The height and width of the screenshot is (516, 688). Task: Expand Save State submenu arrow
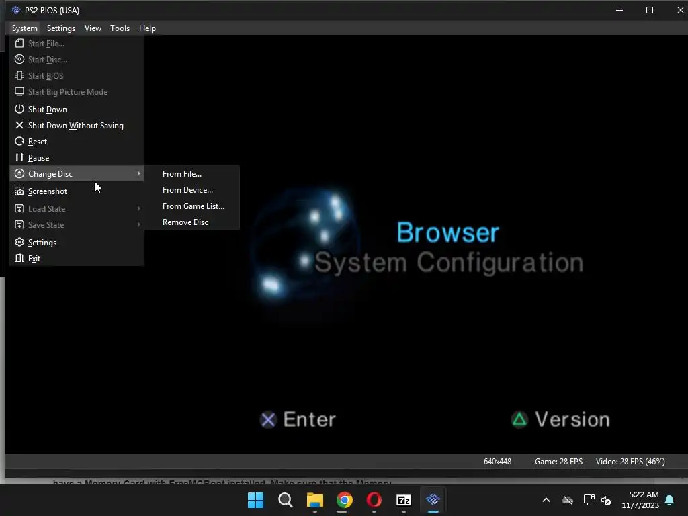pos(138,224)
